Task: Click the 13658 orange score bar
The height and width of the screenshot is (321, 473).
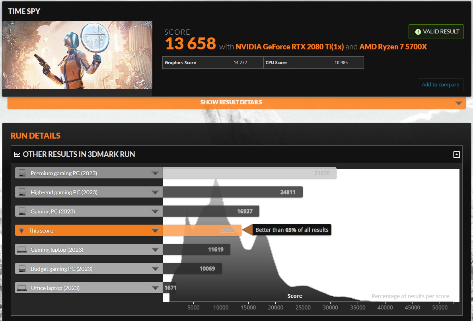Action: pyautogui.click(x=202, y=231)
